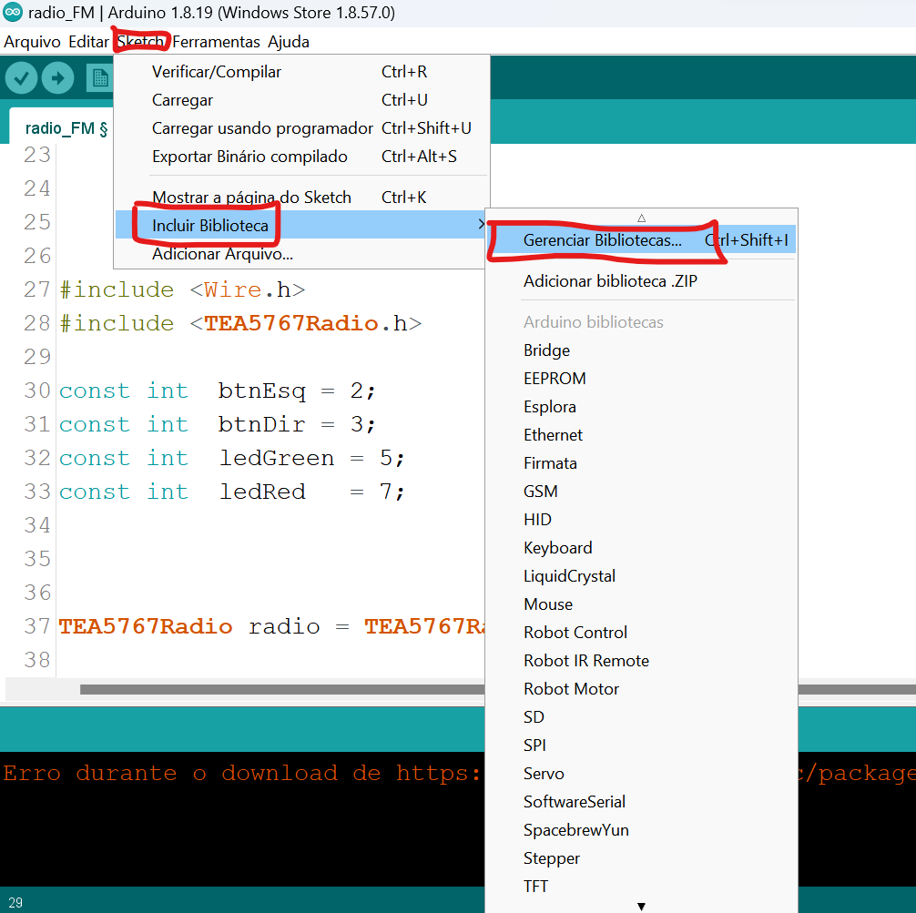
Task: Click the btnEsq = 2 code line
Action: coord(218,391)
